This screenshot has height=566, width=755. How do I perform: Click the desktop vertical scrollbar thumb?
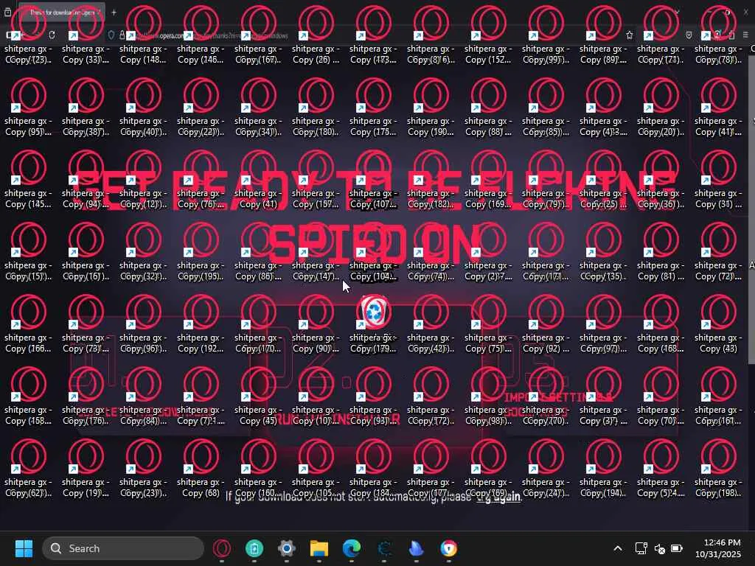[x=751, y=209]
